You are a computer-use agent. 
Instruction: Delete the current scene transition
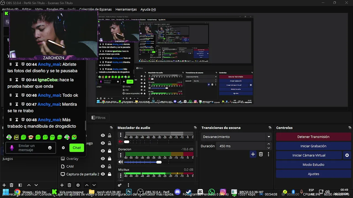(x=261, y=154)
